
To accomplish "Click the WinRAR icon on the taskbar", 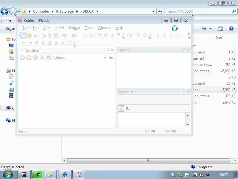I will 24,175.
